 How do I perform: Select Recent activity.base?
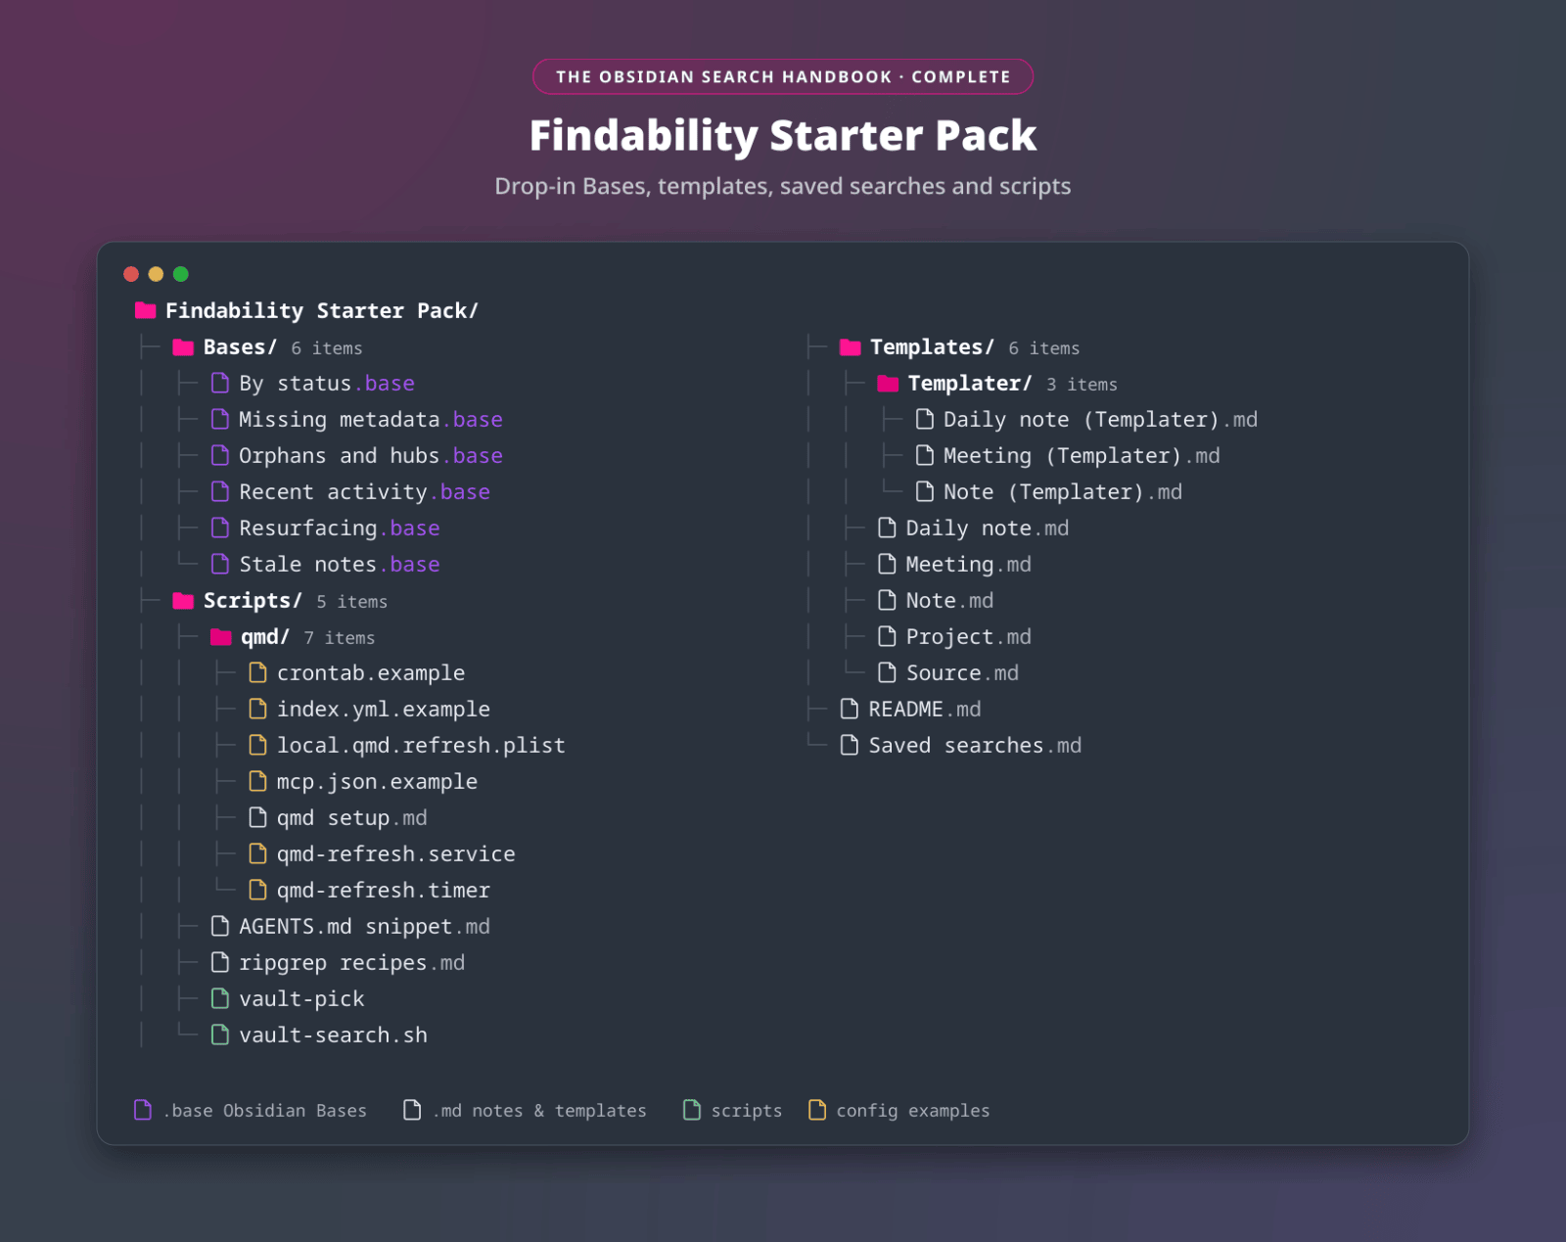coord(364,492)
